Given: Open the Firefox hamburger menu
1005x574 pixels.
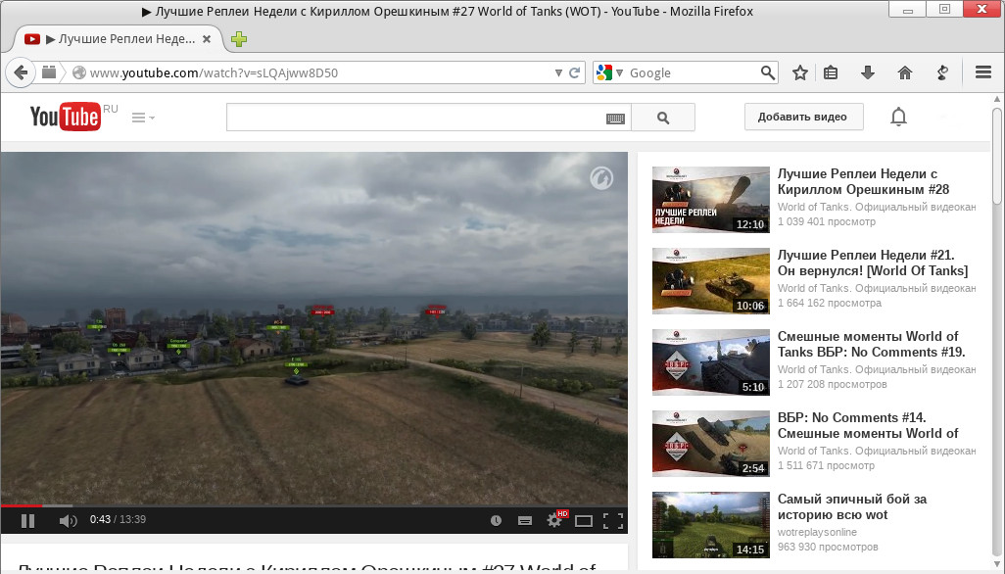Looking at the screenshot, I should (x=983, y=72).
